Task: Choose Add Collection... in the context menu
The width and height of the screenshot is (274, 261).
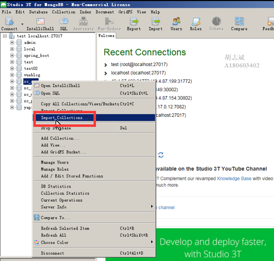Action: pos(94,138)
